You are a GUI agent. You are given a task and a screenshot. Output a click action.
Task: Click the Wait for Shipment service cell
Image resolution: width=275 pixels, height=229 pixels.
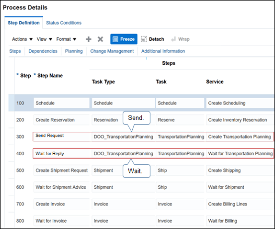pyautogui.click(x=240, y=187)
